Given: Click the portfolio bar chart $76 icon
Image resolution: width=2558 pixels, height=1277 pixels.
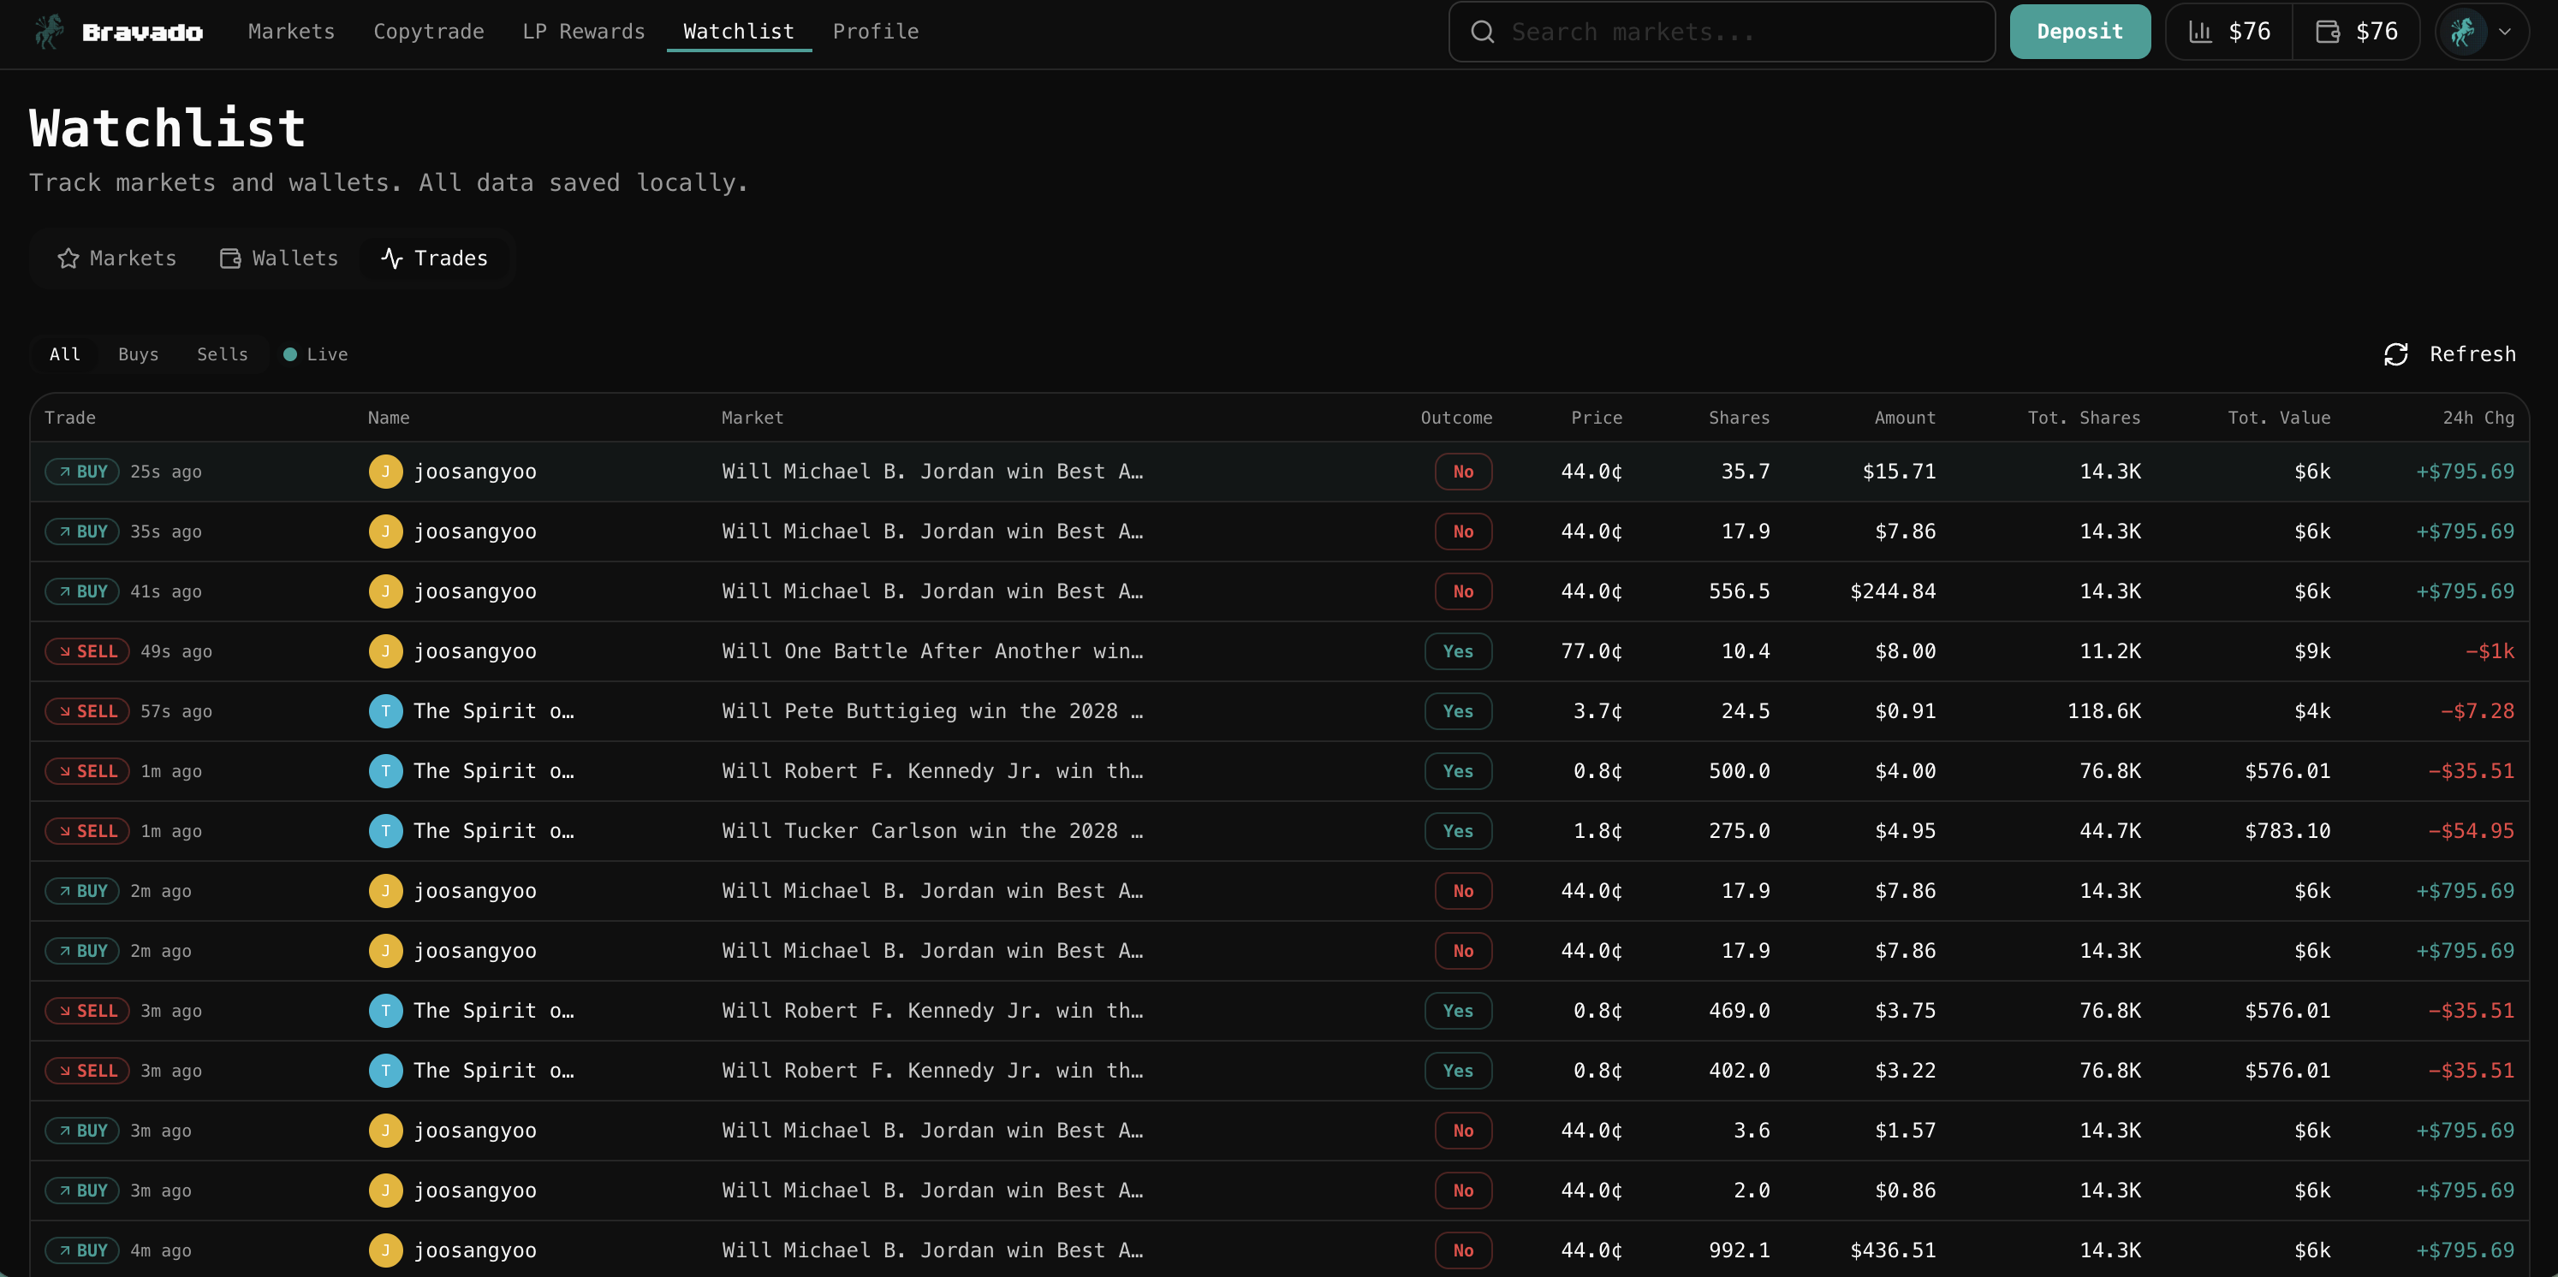Looking at the screenshot, I should pyautogui.click(x=2199, y=32).
